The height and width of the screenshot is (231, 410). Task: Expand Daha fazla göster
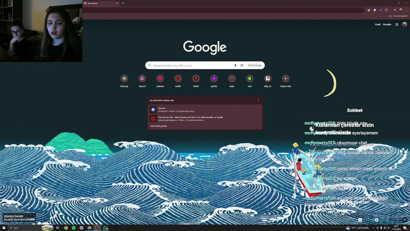159,126
